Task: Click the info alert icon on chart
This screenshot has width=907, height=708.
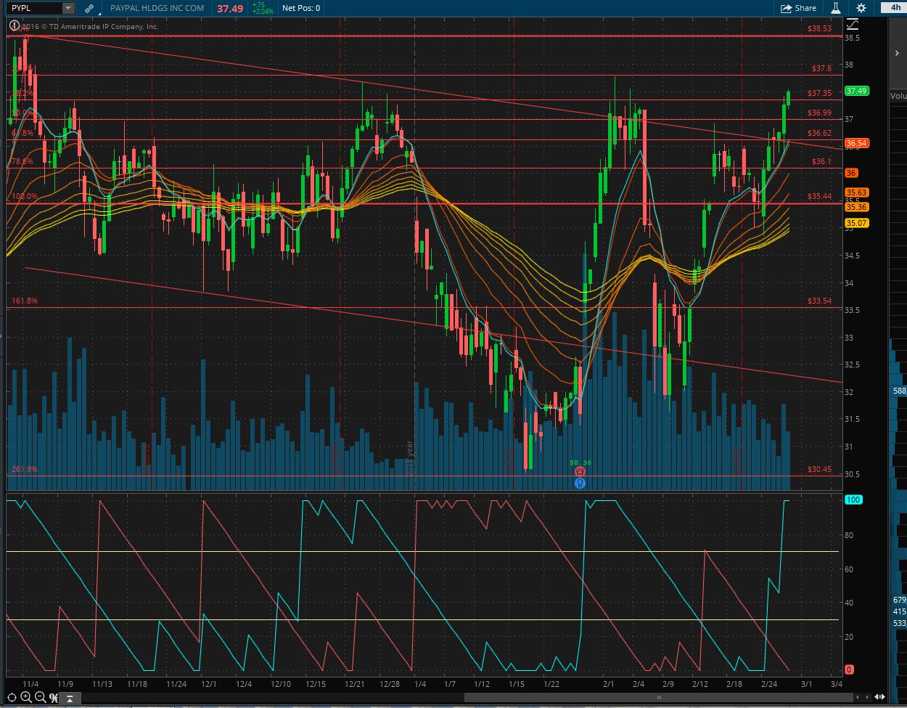Action: [13, 26]
